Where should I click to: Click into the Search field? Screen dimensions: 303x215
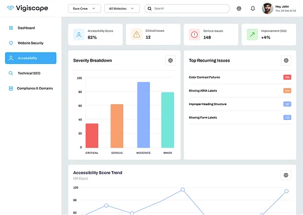click(187, 9)
